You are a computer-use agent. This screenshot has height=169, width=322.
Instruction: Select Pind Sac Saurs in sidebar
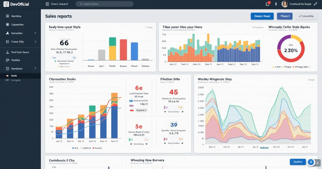(x=20, y=52)
